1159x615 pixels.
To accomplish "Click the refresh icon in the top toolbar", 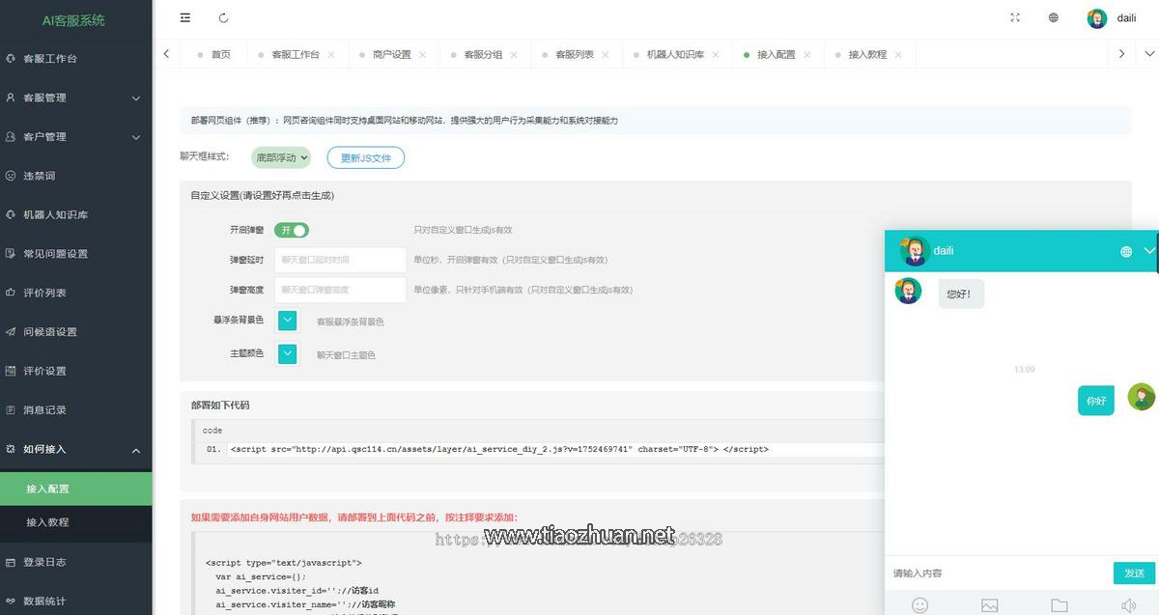I will [x=225, y=17].
